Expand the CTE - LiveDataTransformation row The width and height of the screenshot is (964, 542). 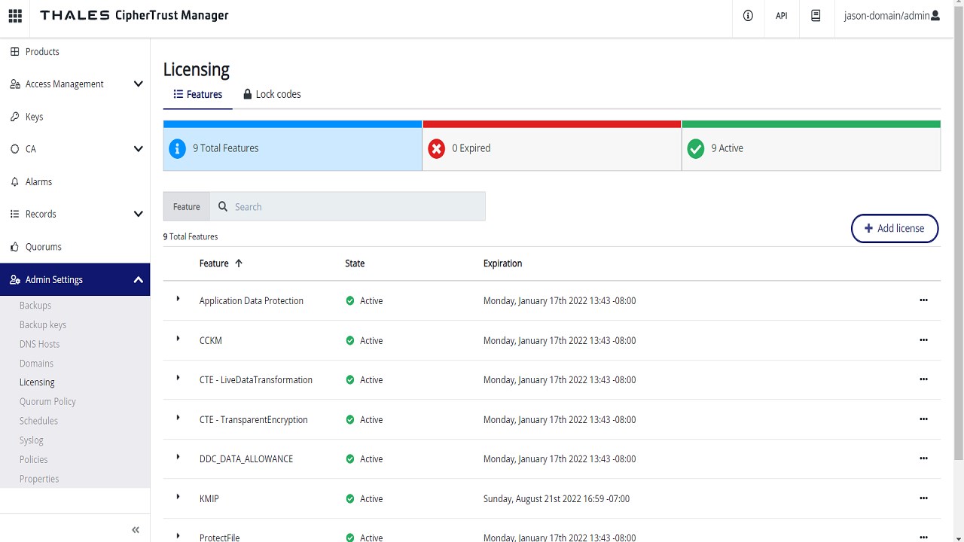pos(178,378)
